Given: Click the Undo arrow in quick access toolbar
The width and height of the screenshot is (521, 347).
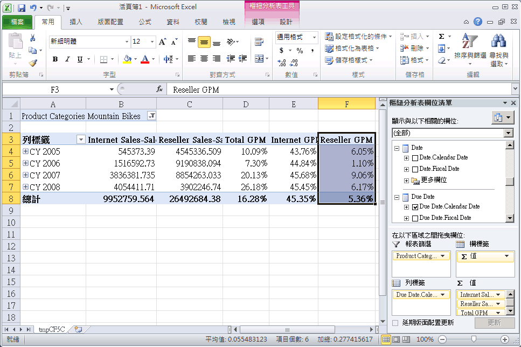Looking at the screenshot, I should click(33, 8).
